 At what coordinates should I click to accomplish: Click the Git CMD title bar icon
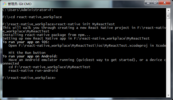(5, 4)
